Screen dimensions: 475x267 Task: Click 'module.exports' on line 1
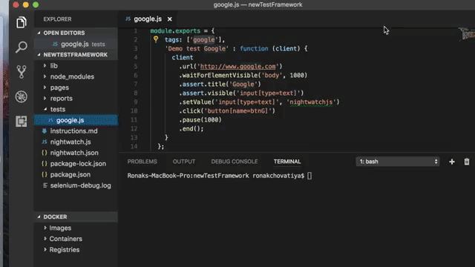pyautogui.click(x=175, y=30)
